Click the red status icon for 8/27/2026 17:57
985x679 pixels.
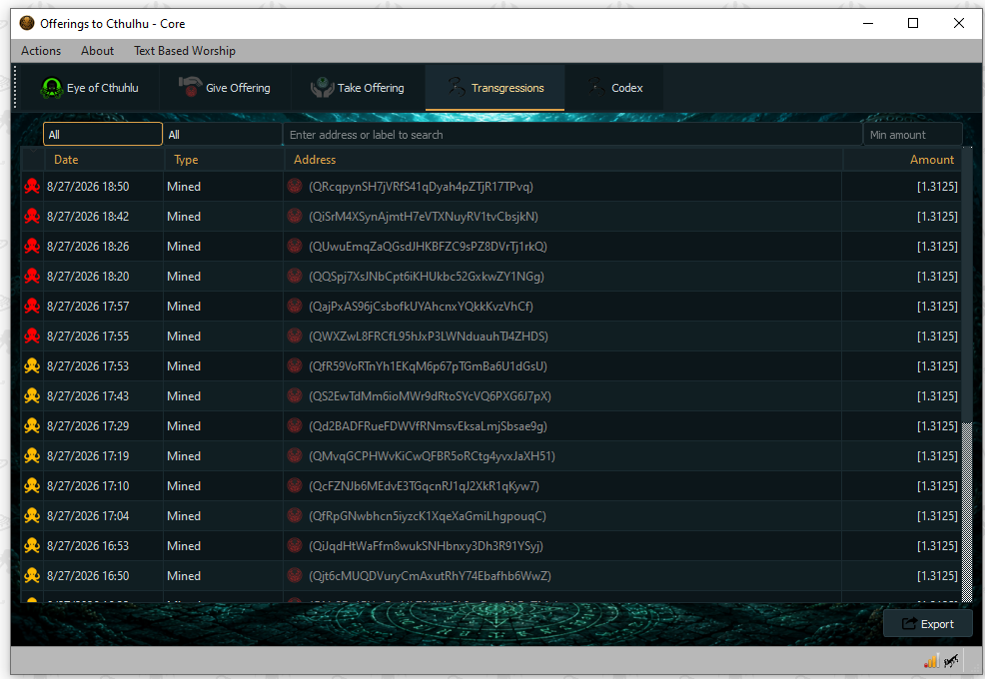point(32,306)
